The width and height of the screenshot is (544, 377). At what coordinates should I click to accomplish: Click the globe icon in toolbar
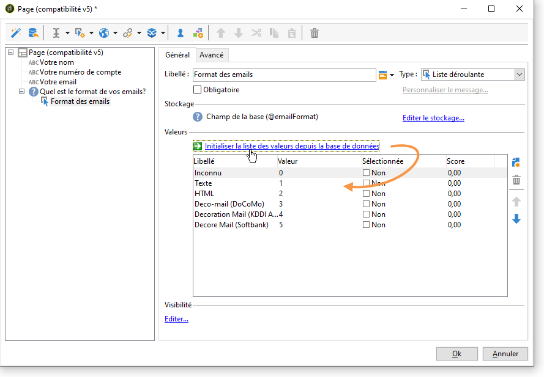tap(104, 33)
